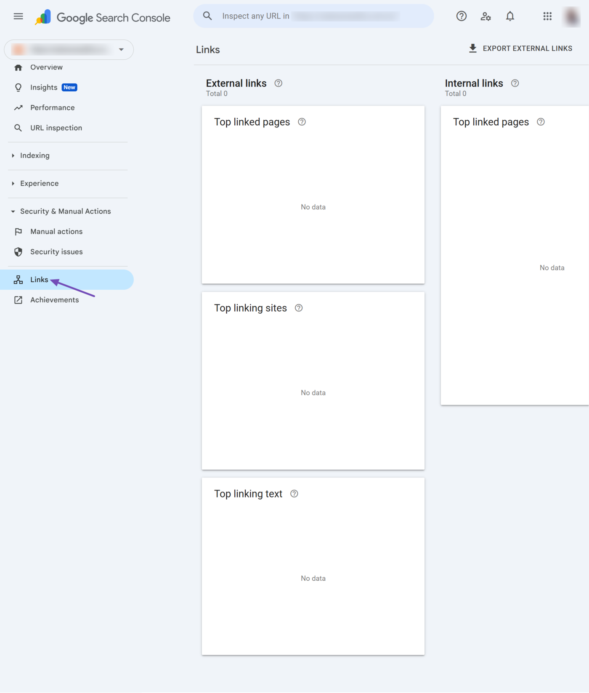The height and width of the screenshot is (693, 589).
Task: Go to the Overview page
Action: pyautogui.click(x=46, y=67)
